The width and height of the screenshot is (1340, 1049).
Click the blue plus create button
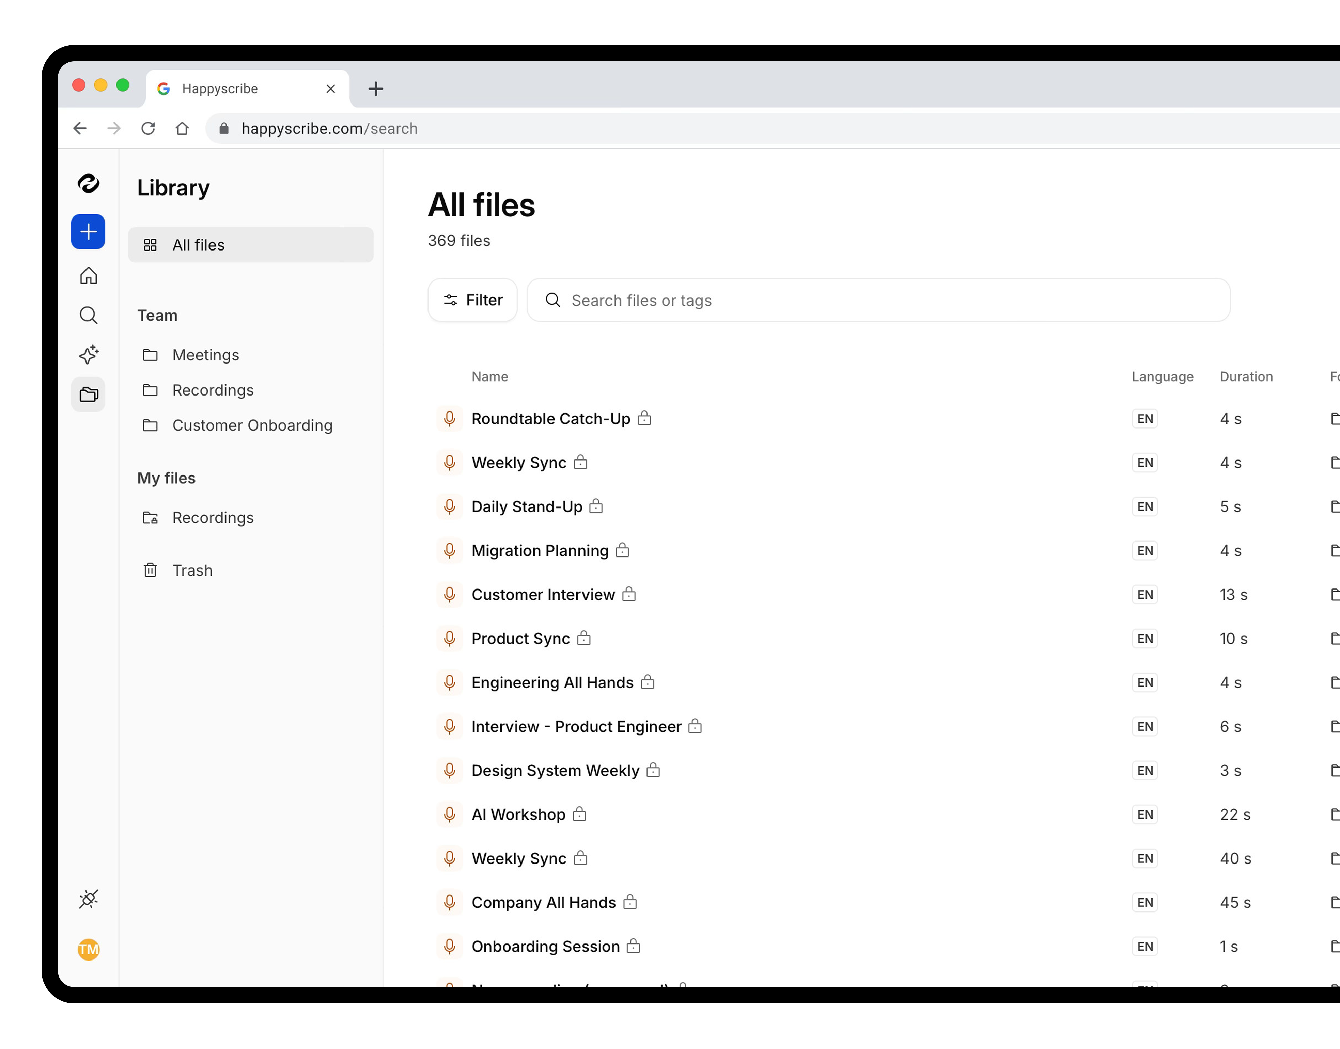88,231
